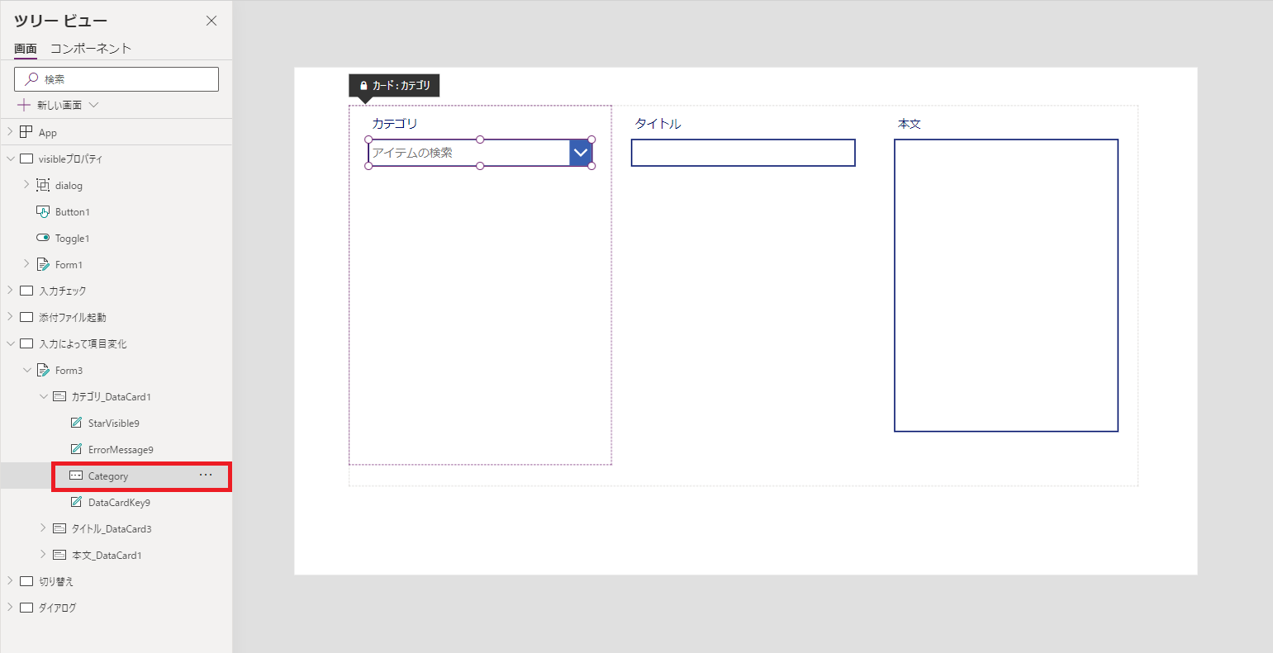Viewport: 1273px width, 653px height.
Task: Click the カード : カテゴリ lock tag
Action: coord(394,86)
